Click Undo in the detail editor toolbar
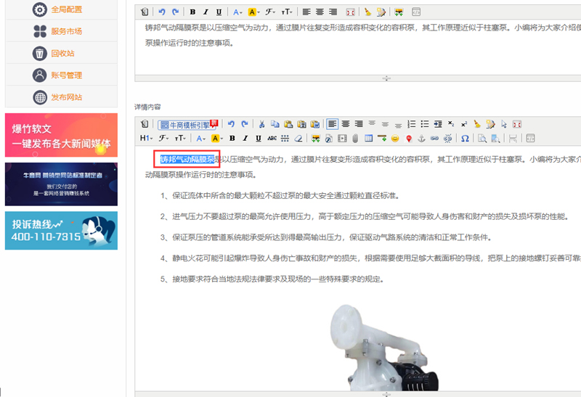 point(231,124)
